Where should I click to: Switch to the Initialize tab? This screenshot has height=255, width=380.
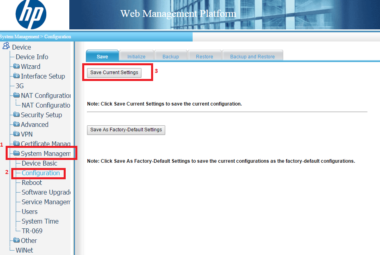[x=136, y=57]
